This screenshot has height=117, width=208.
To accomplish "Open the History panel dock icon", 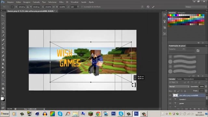I will tap(165, 15).
